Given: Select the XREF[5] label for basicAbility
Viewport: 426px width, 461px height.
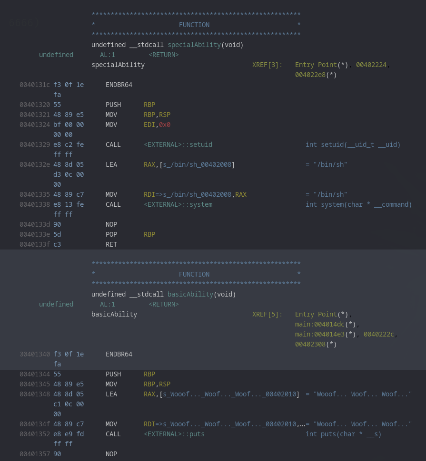Looking at the screenshot, I should (267, 314).
